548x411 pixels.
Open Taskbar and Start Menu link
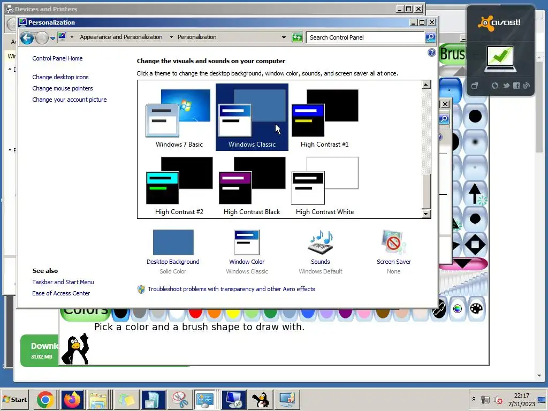[63, 282]
